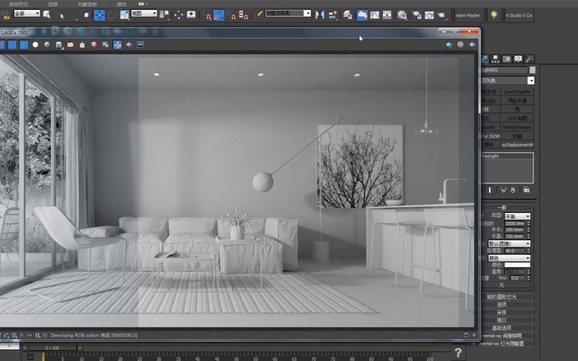
Task: Open the Curve Editor
Action: pos(374,14)
